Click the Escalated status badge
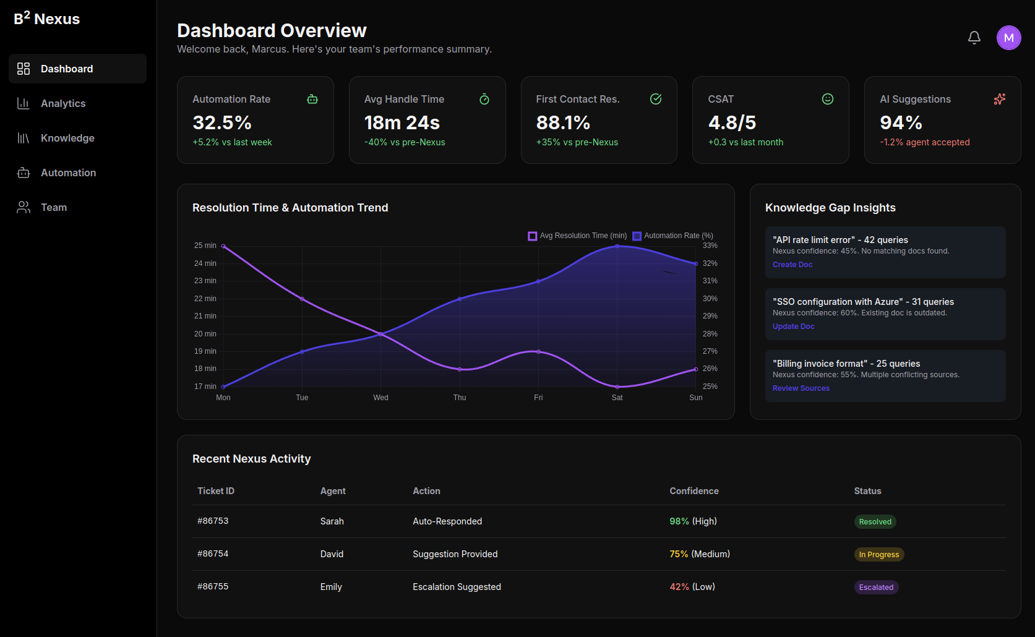Image resolution: width=1035 pixels, height=637 pixels. (876, 588)
